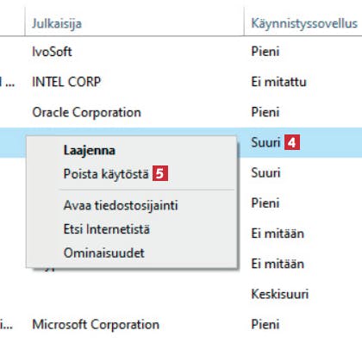This screenshot has width=362, height=343.
Task: Click first Ei mitään impact cell
Action: tap(278, 234)
